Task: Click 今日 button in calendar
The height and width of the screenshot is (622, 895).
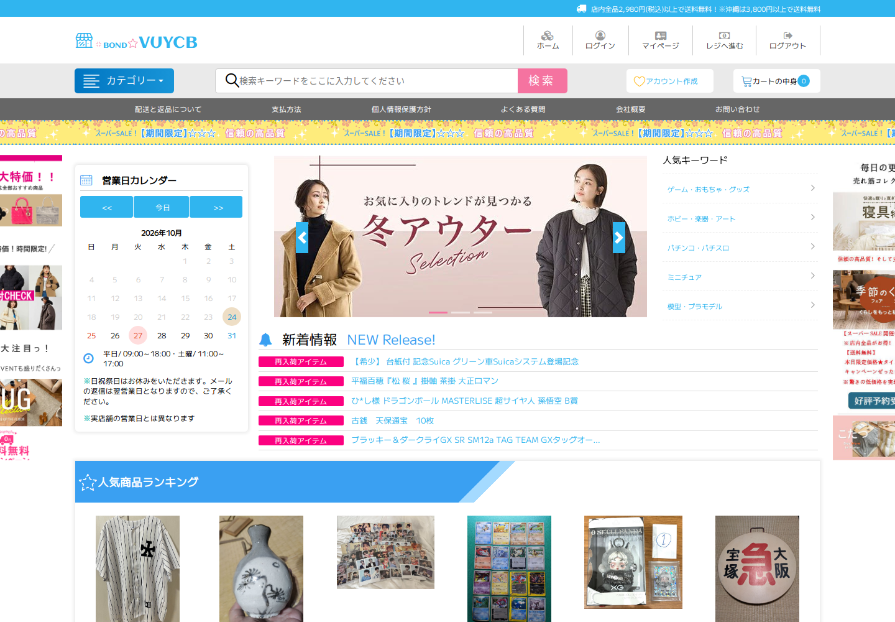Action: pyautogui.click(x=162, y=207)
